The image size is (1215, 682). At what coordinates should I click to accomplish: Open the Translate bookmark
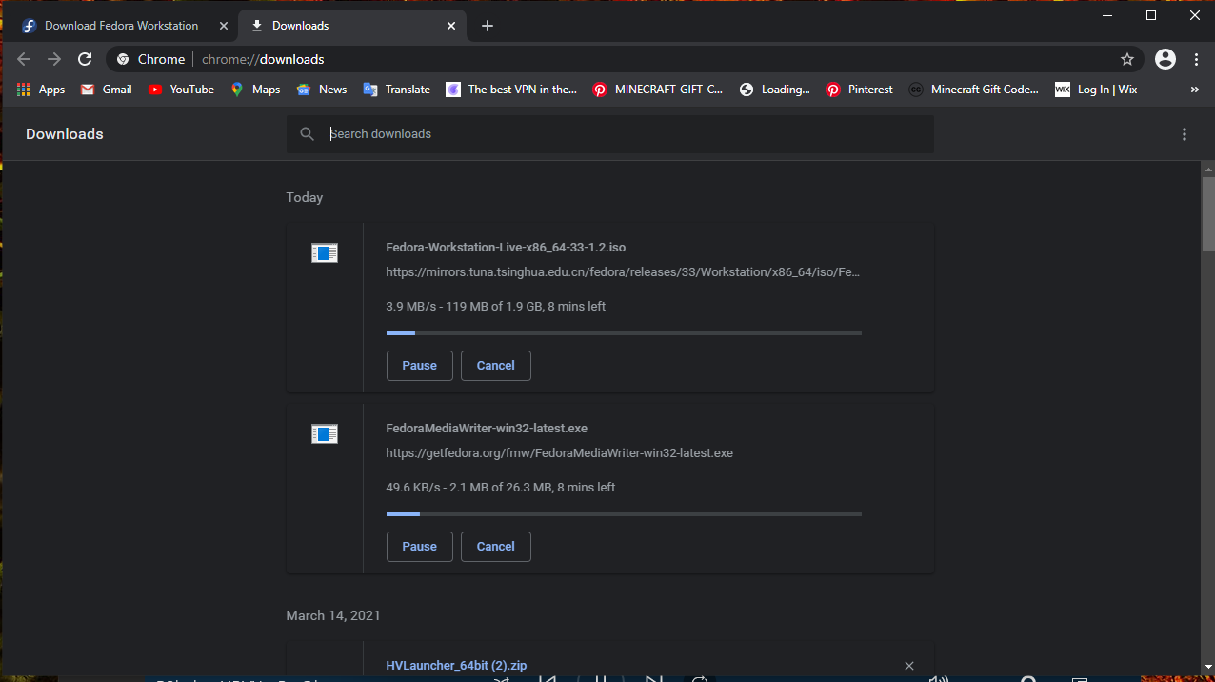coord(397,90)
